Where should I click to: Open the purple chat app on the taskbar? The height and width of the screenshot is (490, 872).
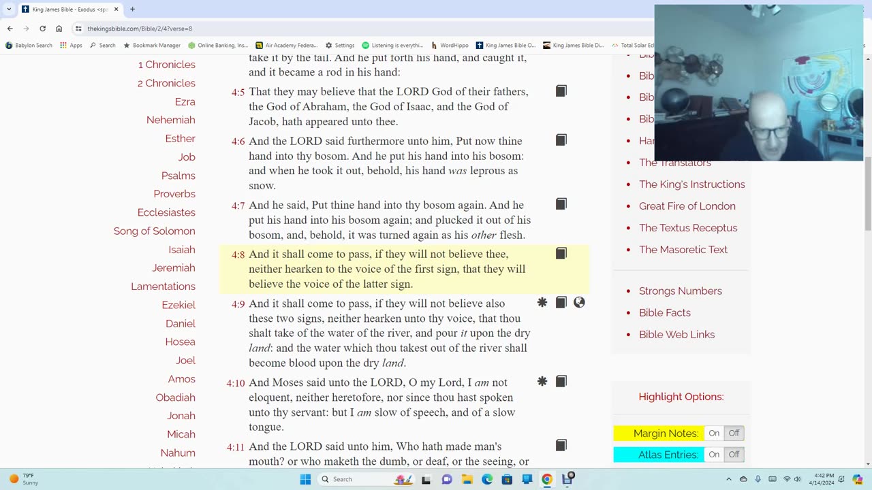pos(447,479)
